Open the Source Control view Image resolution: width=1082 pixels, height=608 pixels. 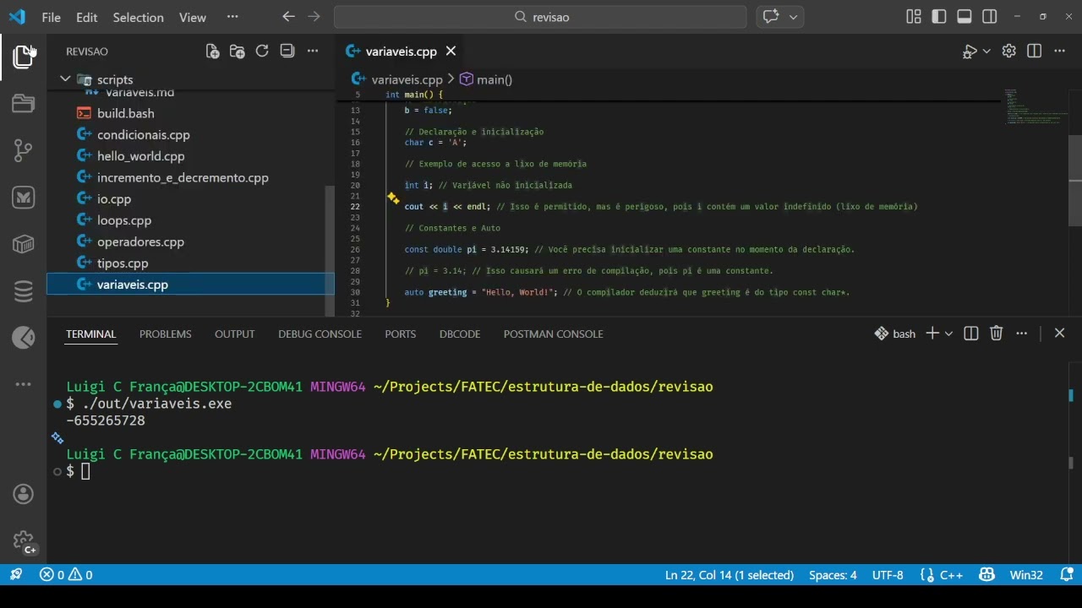[23, 150]
